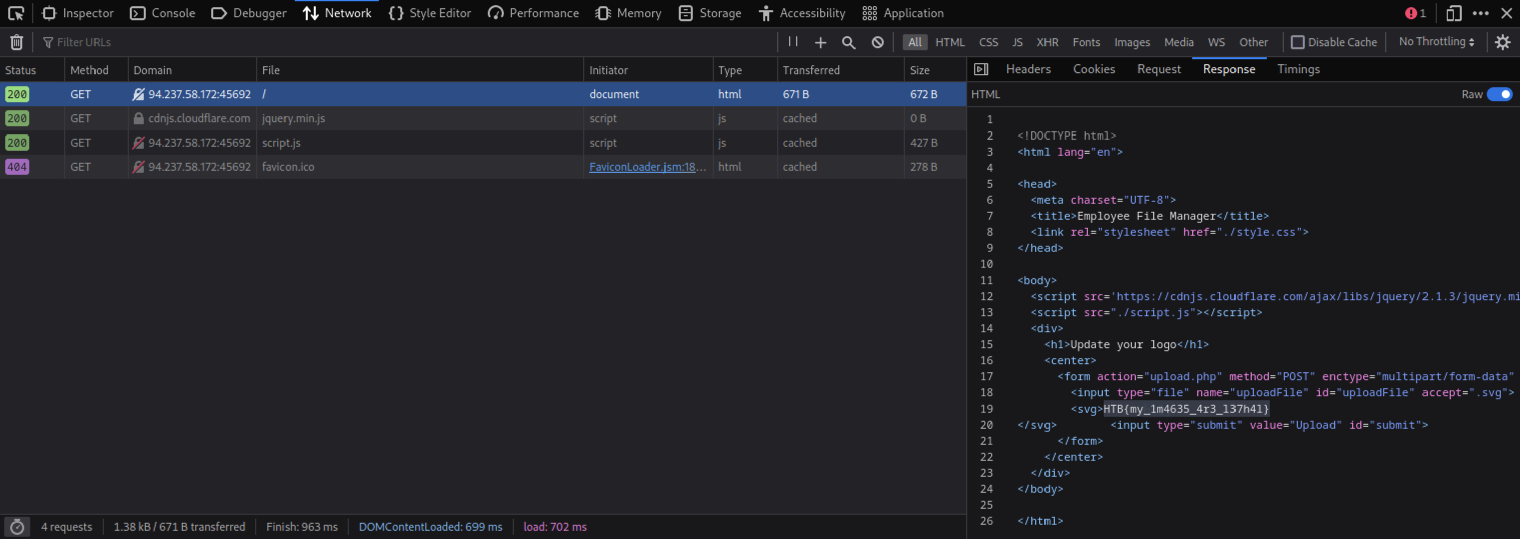Filter requests by Other
This screenshot has height=539, width=1520.
click(1253, 42)
